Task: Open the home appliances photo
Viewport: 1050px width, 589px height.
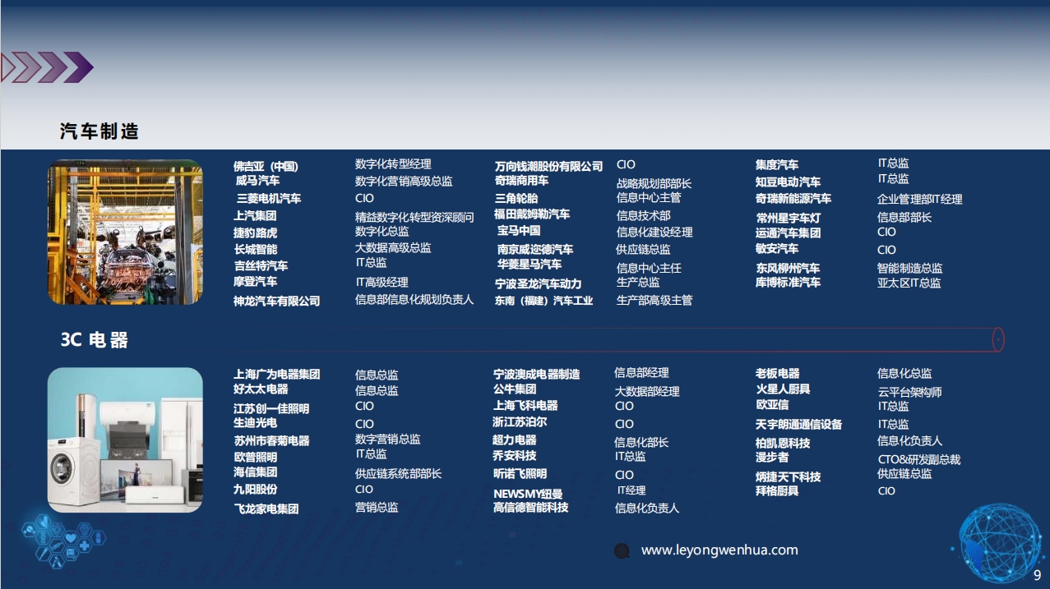Action: pos(125,439)
